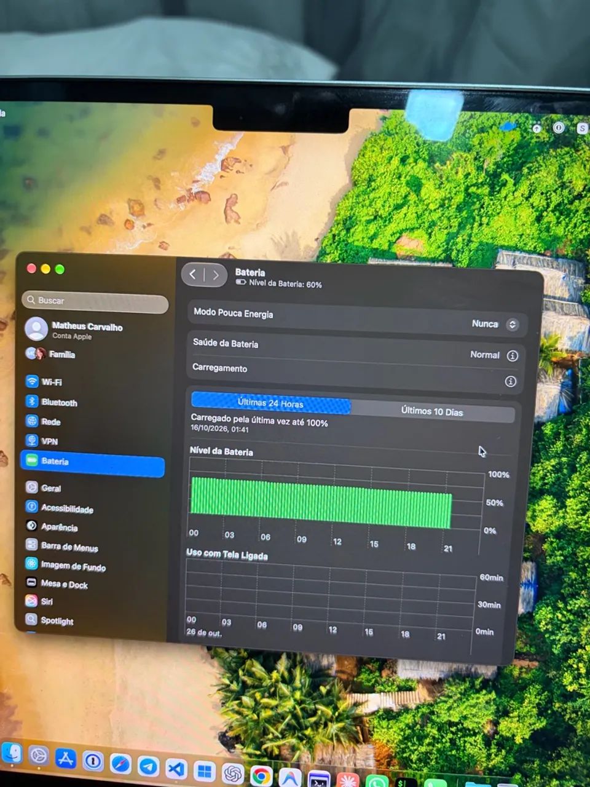The height and width of the screenshot is (787, 590).
Task: Show info about Carregamento
Action: point(510,381)
